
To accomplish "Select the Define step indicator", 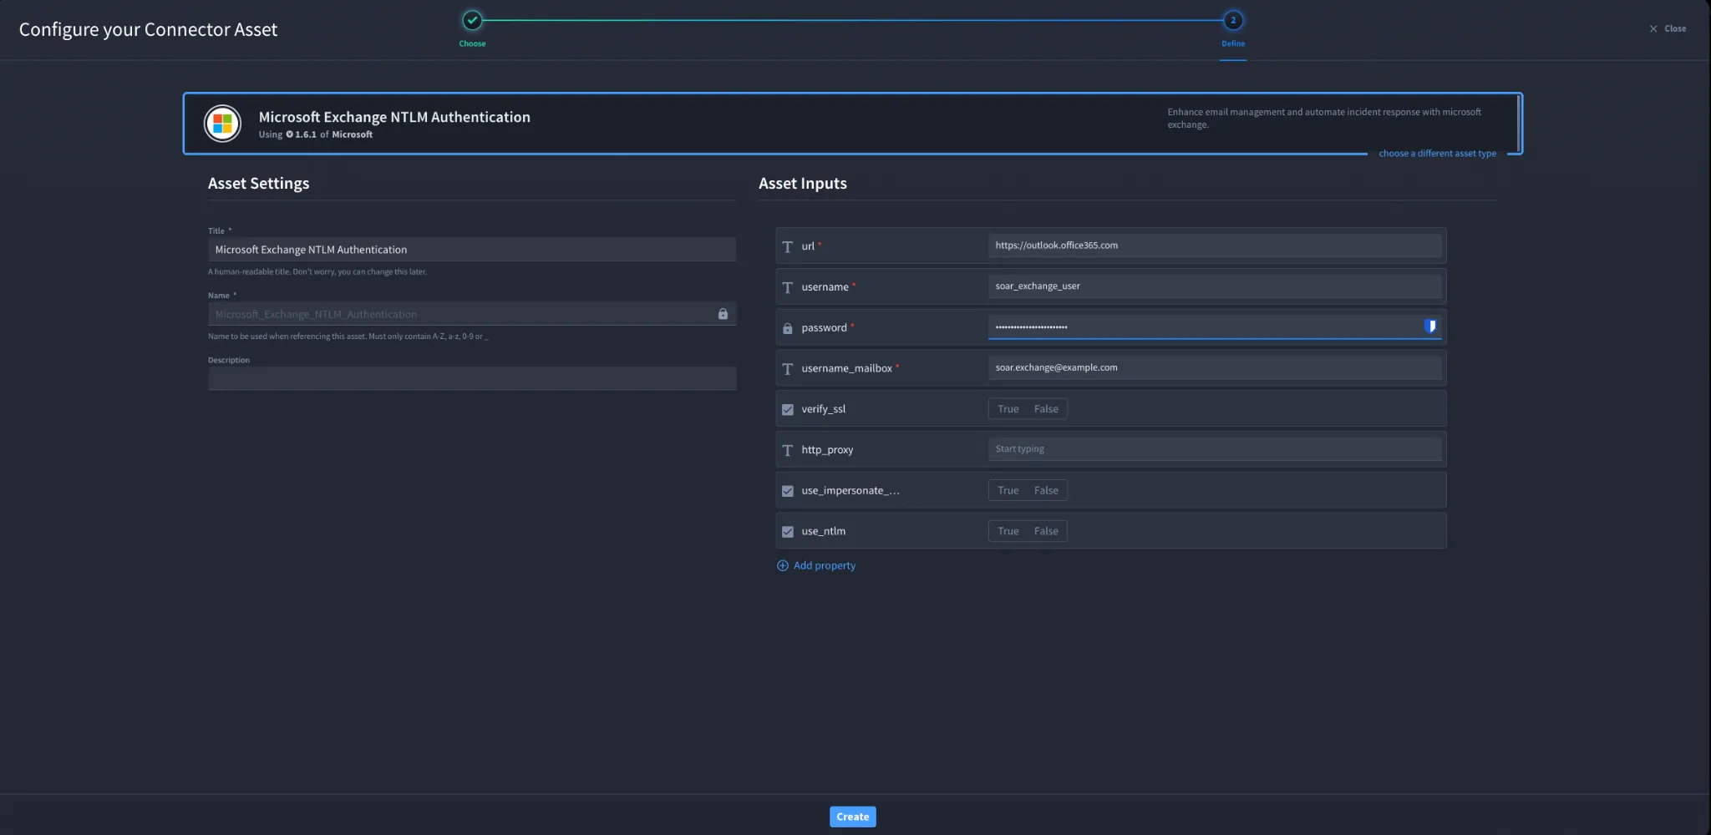I will (1233, 20).
